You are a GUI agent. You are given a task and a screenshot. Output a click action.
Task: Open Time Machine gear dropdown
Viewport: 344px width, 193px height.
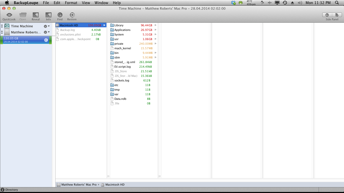point(47,26)
